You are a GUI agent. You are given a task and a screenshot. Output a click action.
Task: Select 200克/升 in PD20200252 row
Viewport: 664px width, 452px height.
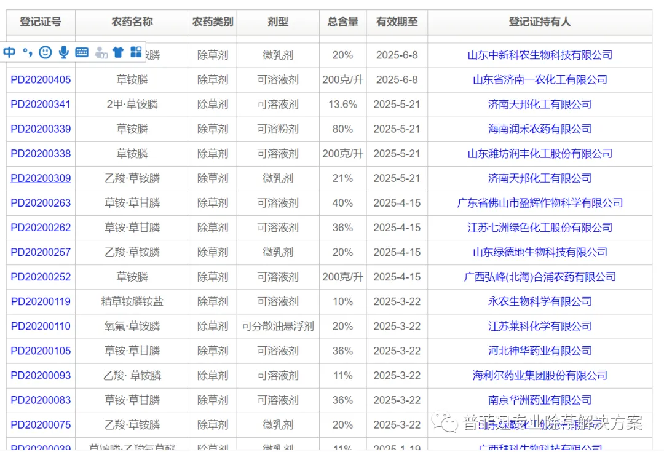pos(342,277)
